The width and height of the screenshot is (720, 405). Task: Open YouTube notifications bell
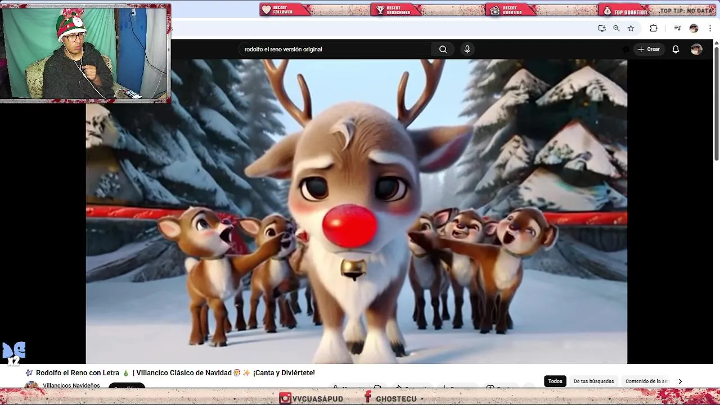676,49
